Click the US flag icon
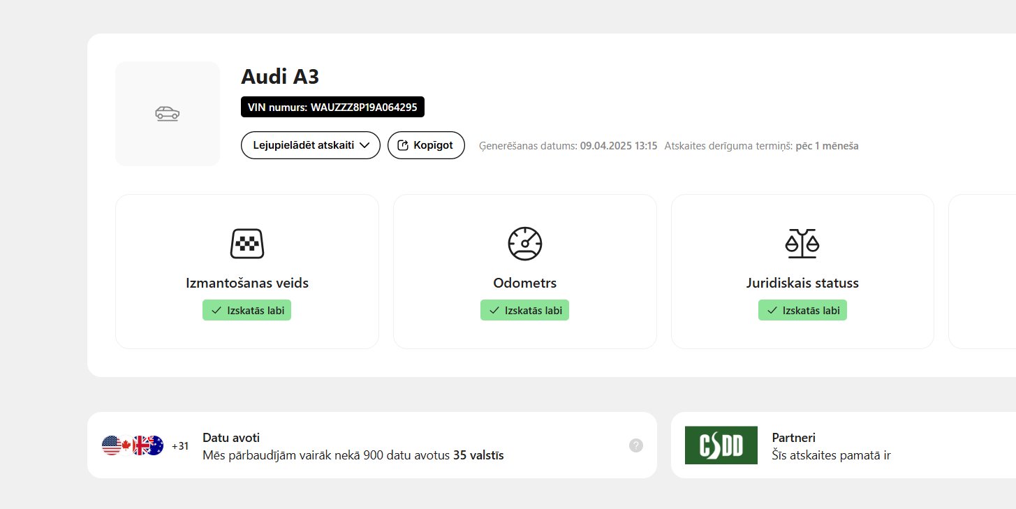1016x509 pixels. coord(111,445)
